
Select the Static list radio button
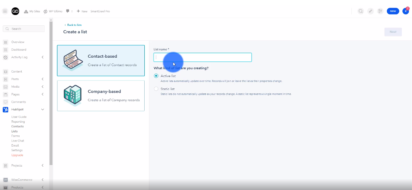pyautogui.click(x=156, y=89)
